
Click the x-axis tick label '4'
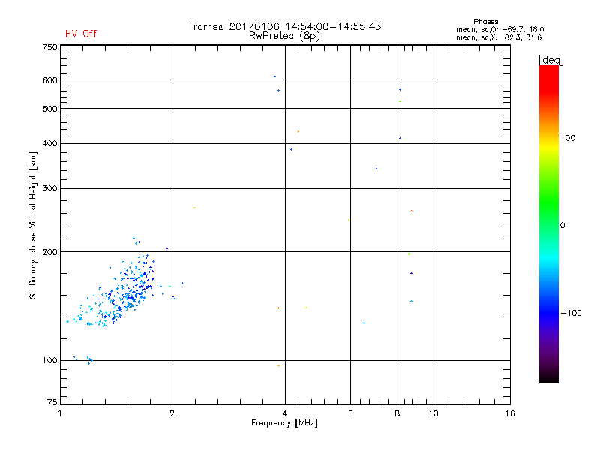285,413
